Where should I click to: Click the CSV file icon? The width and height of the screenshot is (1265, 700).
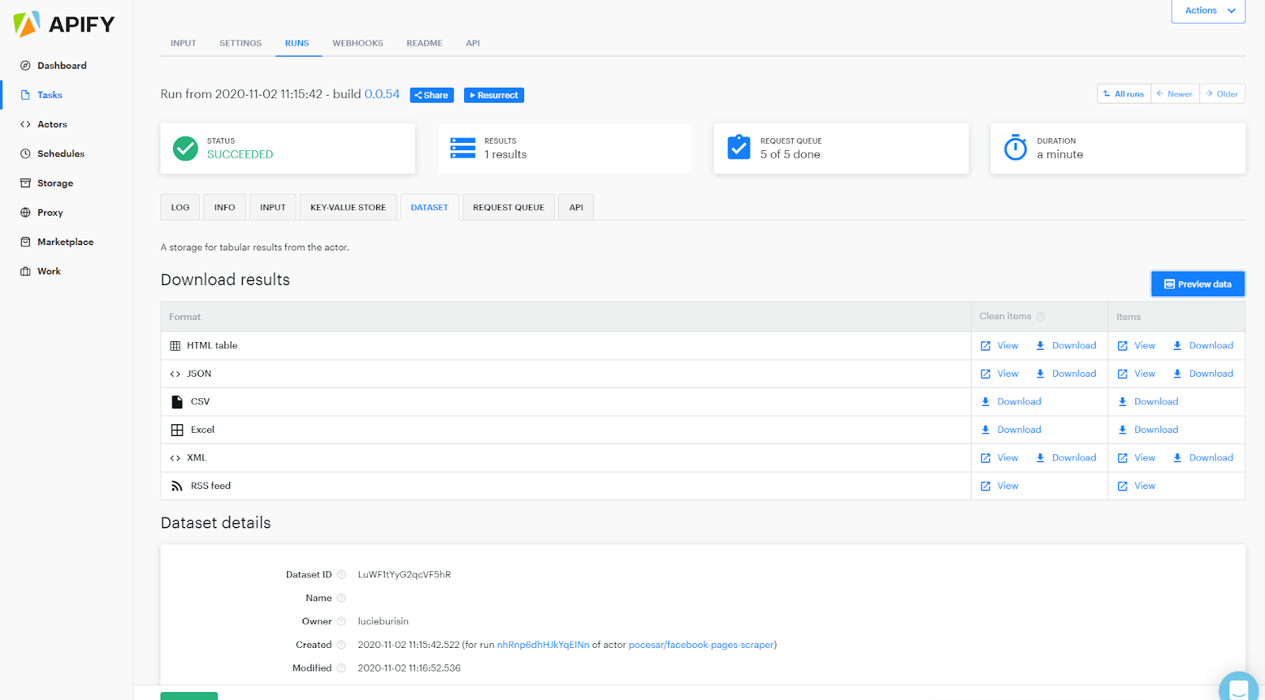[x=177, y=402]
